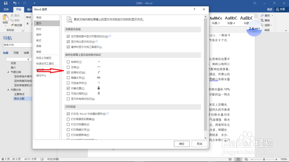Click zoom in plus button
The height and width of the screenshot is (162, 289).
[276, 159]
